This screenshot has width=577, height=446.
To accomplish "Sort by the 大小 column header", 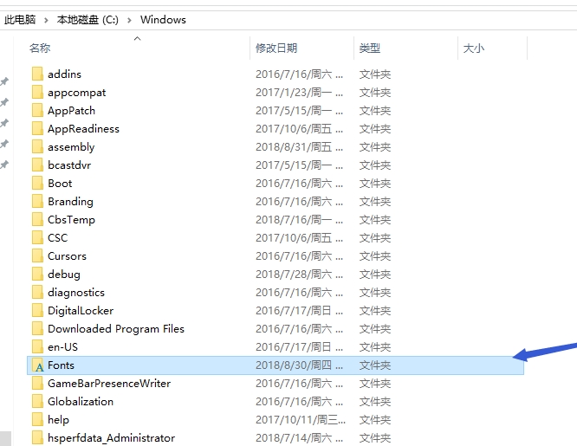I will click(x=474, y=48).
